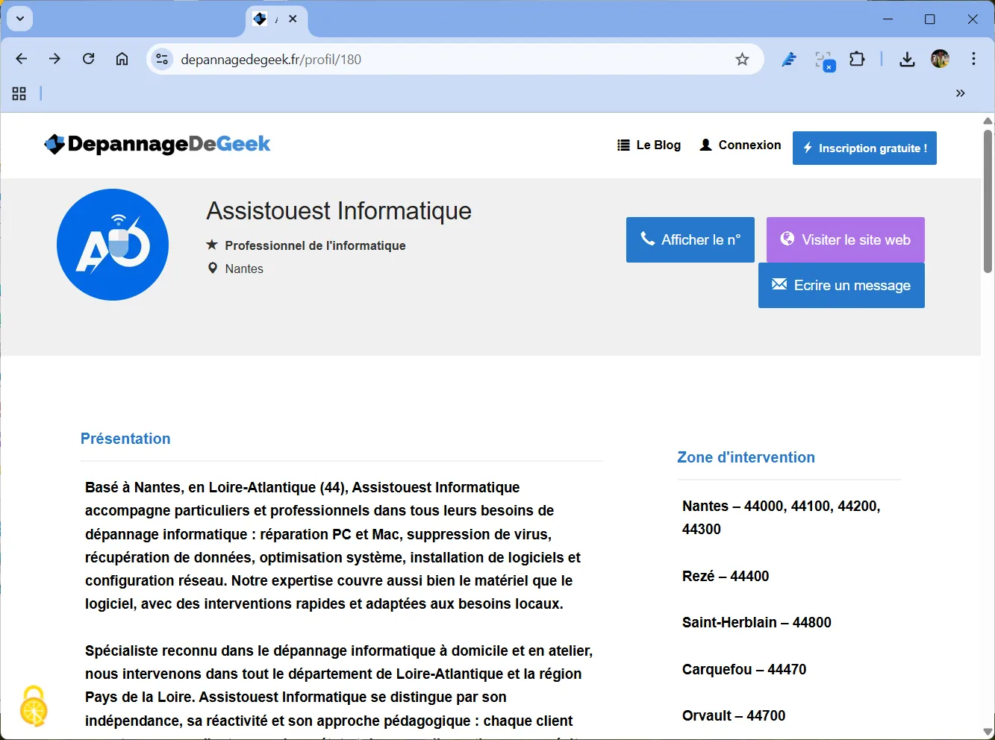
Task: Click the yellow padlock cookie icon
Action: pyautogui.click(x=34, y=706)
